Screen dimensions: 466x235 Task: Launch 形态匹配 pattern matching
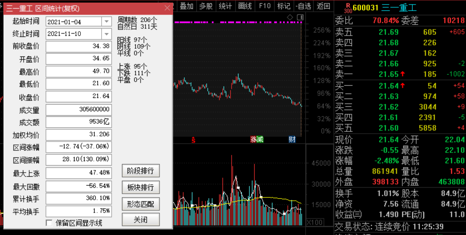[141, 204]
